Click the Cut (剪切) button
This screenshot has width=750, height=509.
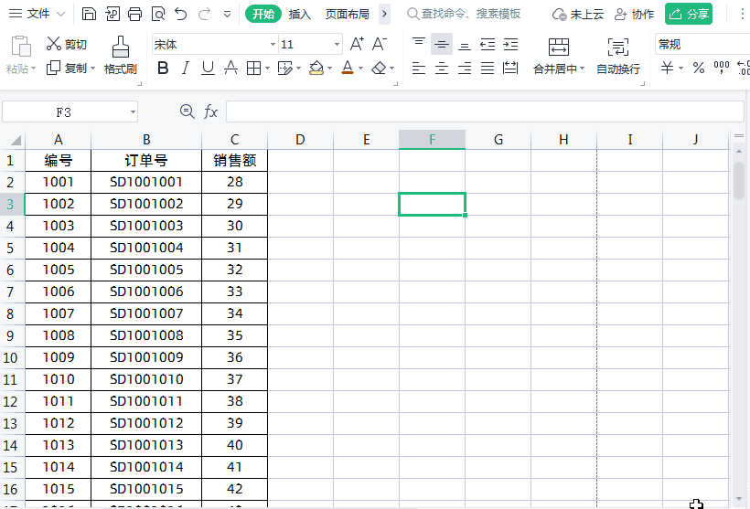click(x=67, y=45)
